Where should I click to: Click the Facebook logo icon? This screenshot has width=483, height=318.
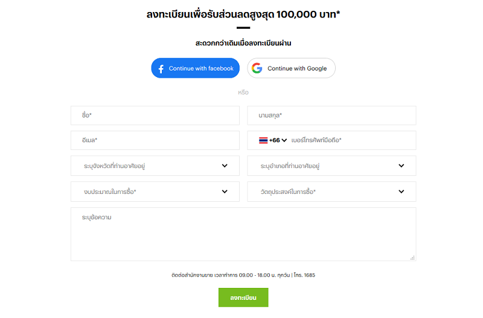click(161, 69)
